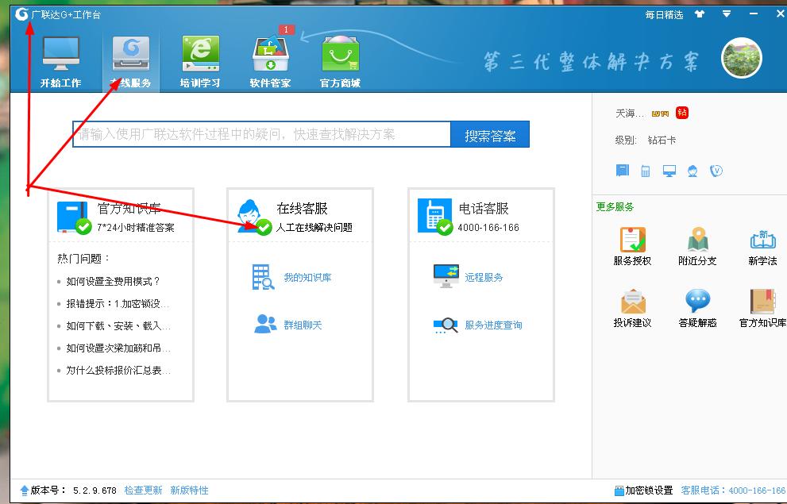Click the 我的知识库 link text
This screenshot has width=787, height=504.
[307, 277]
